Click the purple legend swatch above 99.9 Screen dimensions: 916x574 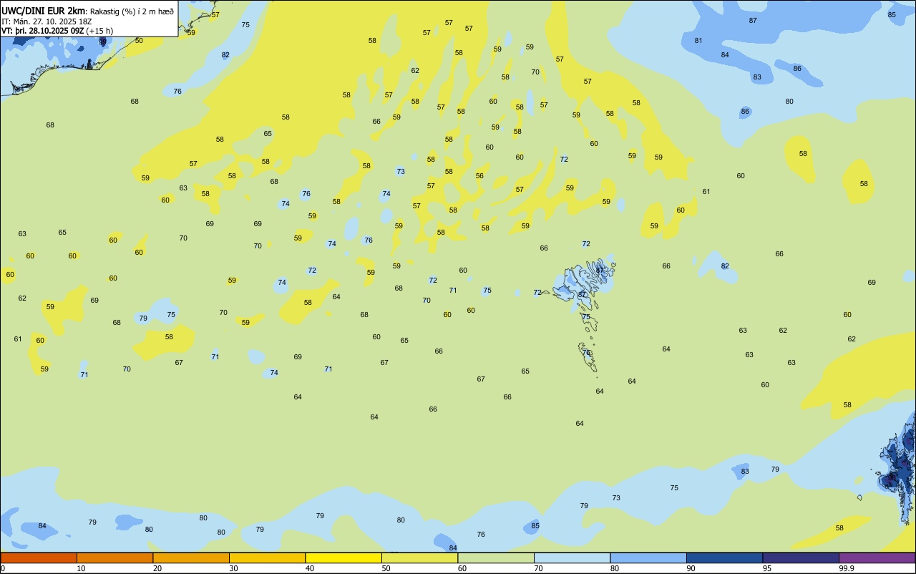click(877, 558)
